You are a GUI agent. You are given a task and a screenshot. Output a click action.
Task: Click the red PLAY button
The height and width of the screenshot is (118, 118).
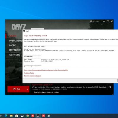(17, 89)
